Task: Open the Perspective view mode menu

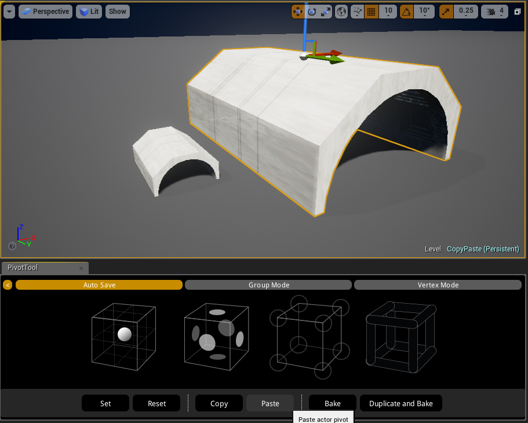Action: click(45, 12)
